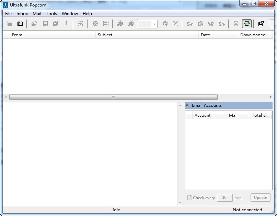
Task: Click the open-mail tray icon after the dropdown
Action: click(x=165, y=23)
